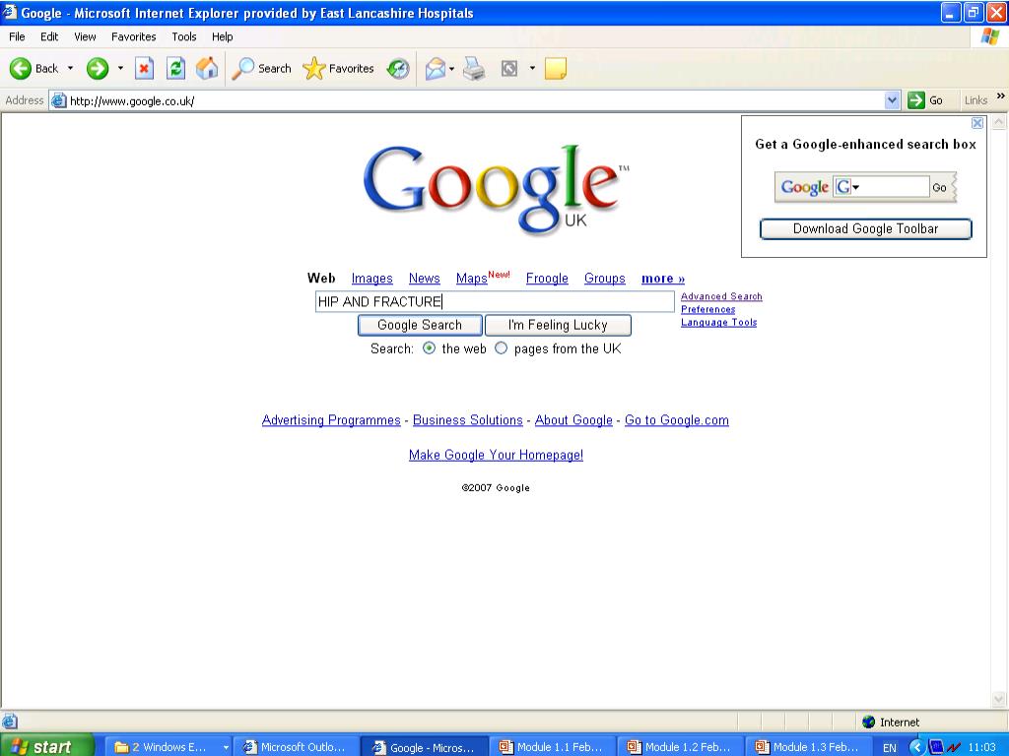Click Go to Google.com link
The width and height of the screenshot is (1009, 756).
(676, 419)
